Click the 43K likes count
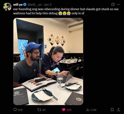Image resolution: width=124 pixels, height=114 pixels. (x=69, y=110)
